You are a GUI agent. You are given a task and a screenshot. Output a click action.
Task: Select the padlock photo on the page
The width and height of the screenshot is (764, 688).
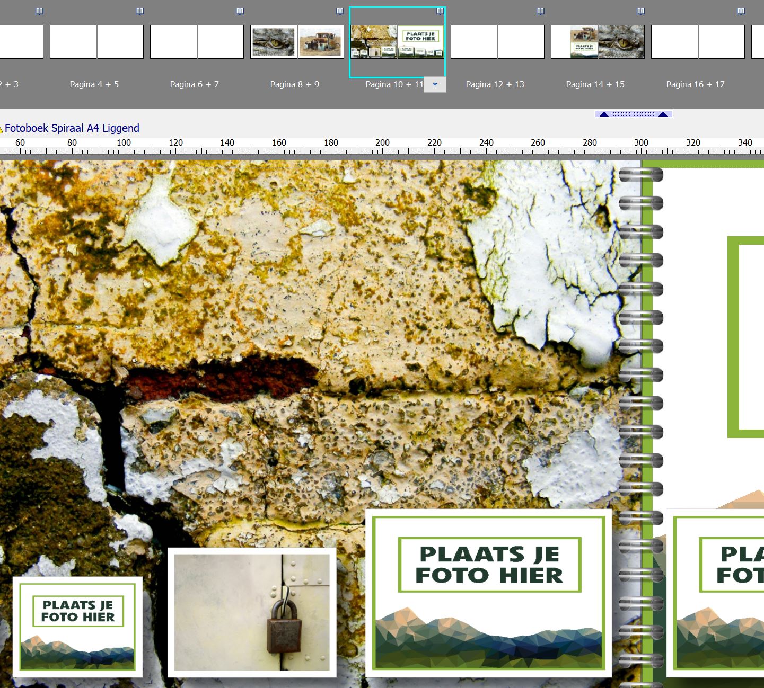[252, 612]
